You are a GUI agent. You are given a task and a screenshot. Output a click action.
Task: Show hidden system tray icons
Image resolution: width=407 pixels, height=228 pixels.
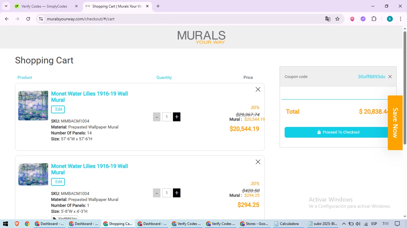coord(344,224)
